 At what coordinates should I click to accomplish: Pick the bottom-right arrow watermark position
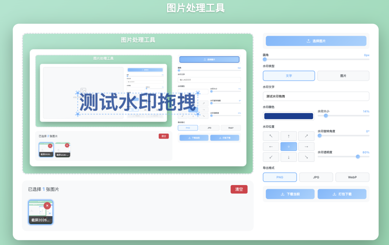click(x=306, y=157)
